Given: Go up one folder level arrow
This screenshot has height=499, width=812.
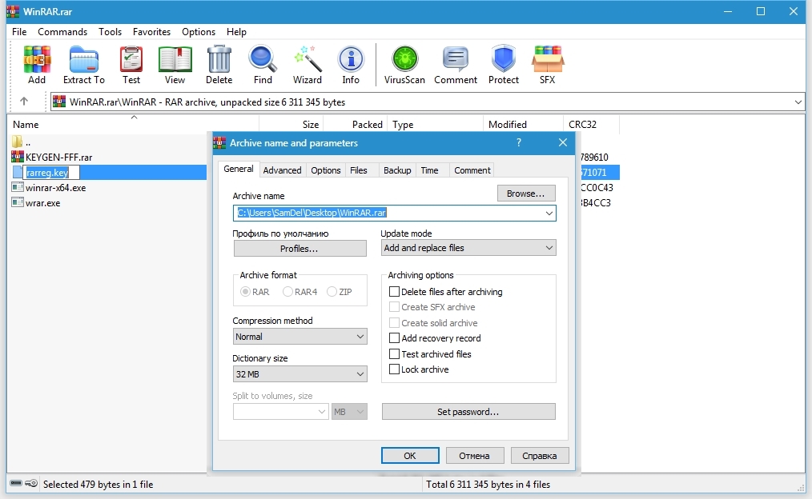Looking at the screenshot, I should pyautogui.click(x=24, y=102).
